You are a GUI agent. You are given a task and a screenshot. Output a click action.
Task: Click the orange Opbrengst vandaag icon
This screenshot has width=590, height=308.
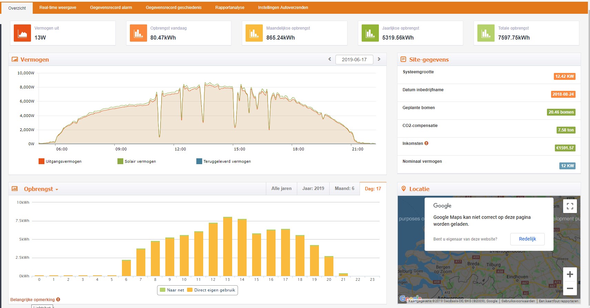pyautogui.click(x=138, y=33)
